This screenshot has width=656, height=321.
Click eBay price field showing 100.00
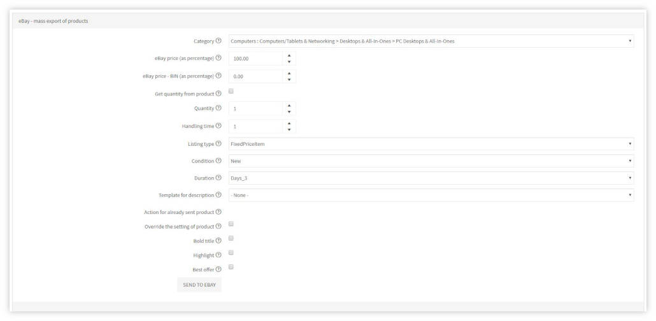[256, 59]
